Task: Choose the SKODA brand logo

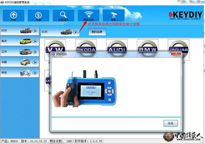Action: click(86, 46)
